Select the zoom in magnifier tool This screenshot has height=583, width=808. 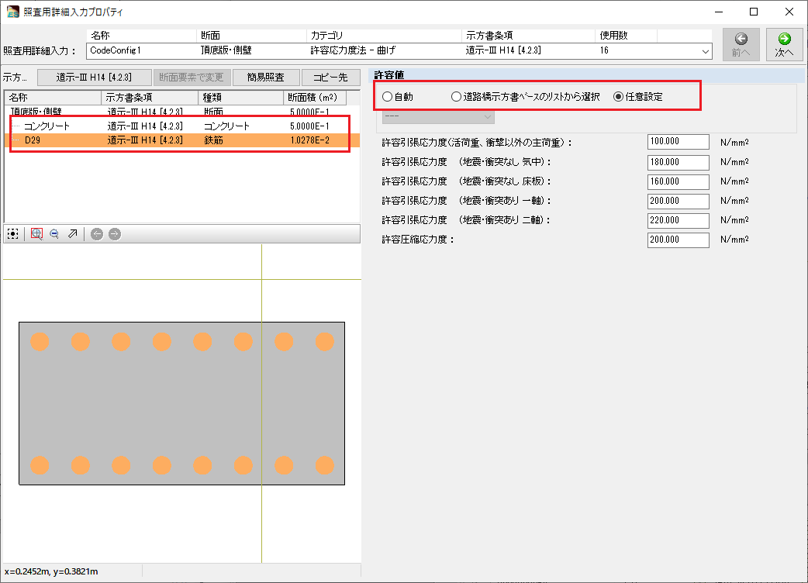click(36, 233)
